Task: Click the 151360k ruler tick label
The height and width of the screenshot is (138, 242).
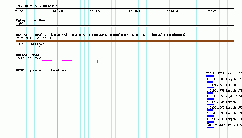Action: click(x=57, y=11)
